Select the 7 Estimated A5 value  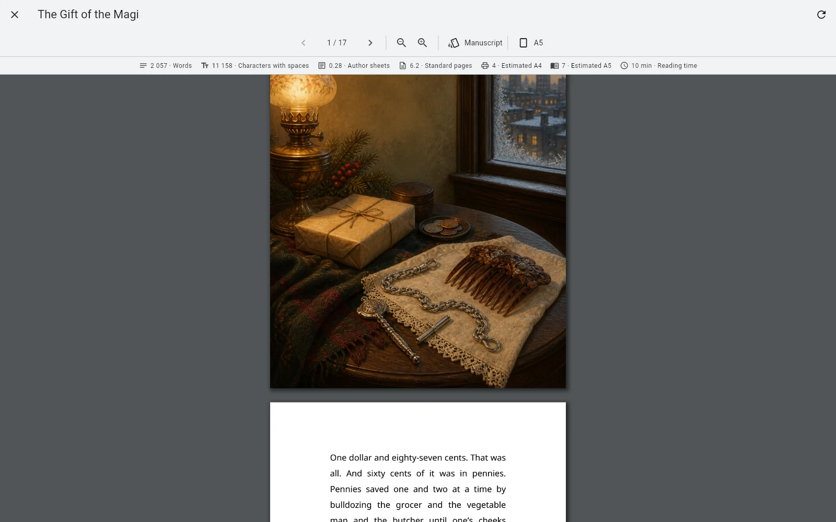point(586,66)
